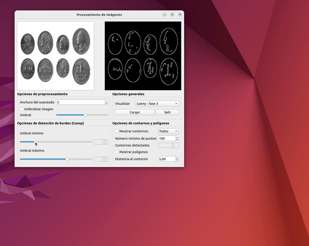Viewport: 309px width, 246px height.
Task: Maximize the Procesamiento de imágenes window
Action: (172, 15)
